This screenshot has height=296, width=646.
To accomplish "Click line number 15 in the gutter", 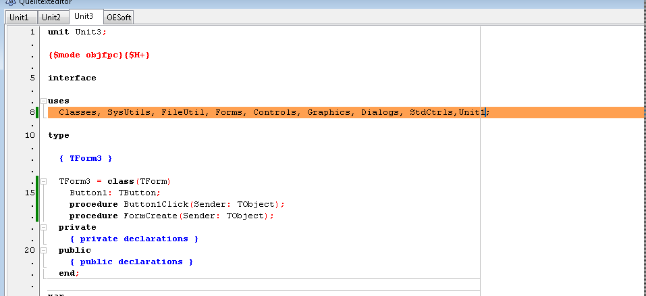I will point(29,193).
